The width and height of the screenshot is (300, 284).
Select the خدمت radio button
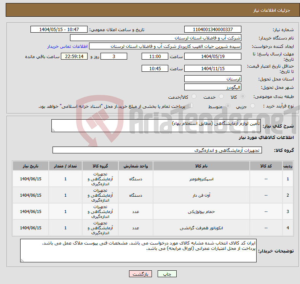tap(221, 96)
